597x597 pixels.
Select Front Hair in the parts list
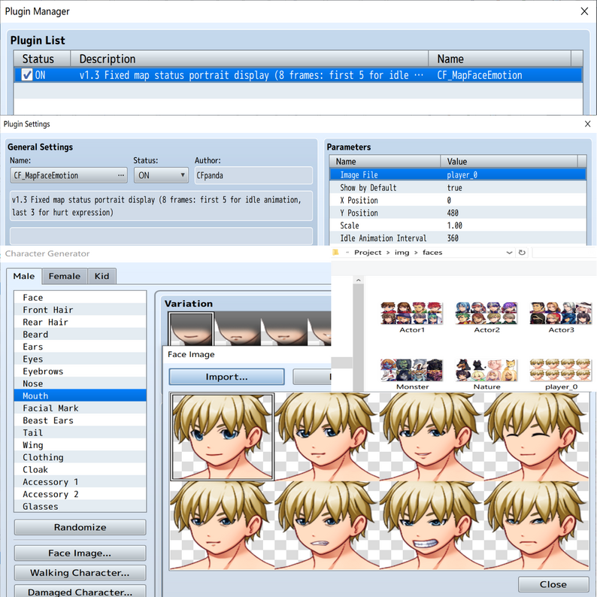pyautogui.click(x=80, y=310)
